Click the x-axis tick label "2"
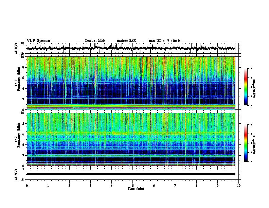269x208 pixels. 69,186
